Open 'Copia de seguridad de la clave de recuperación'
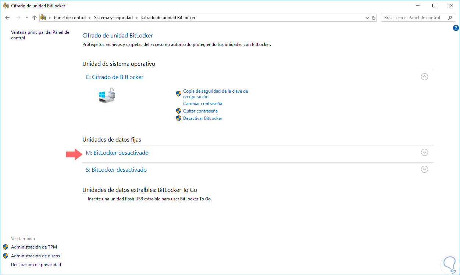 [x=215, y=94]
